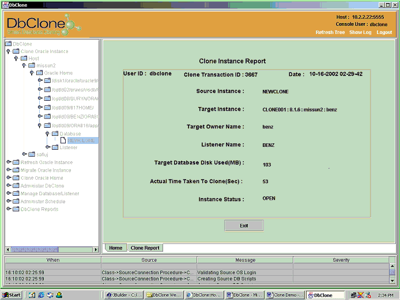This screenshot has width=400, height=300.
Task: Click the Database folder icon in tree
Action: click(x=55, y=134)
